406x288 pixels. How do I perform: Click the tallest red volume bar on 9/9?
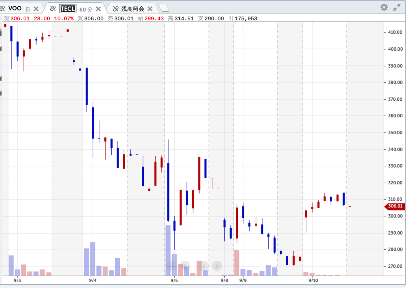tap(237, 263)
